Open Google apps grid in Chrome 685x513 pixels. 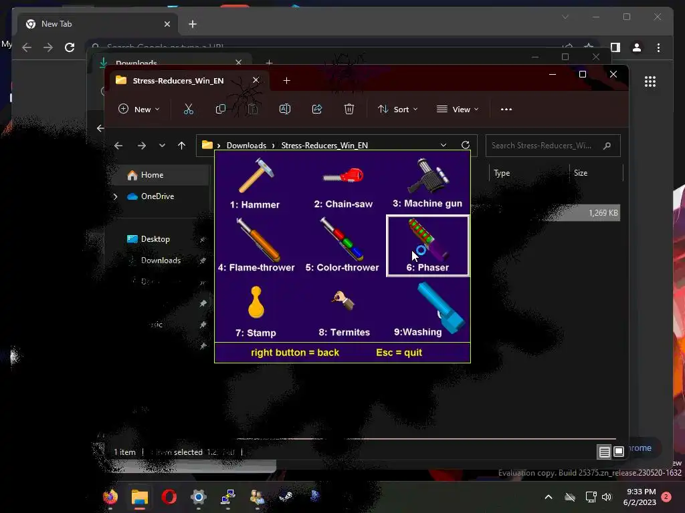(x=650, y=81)
